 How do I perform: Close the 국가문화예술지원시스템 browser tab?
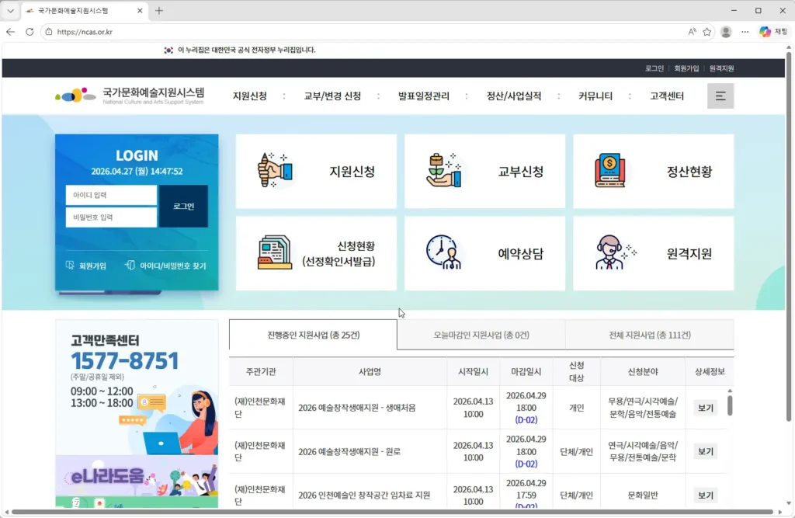tap(140, 11)
